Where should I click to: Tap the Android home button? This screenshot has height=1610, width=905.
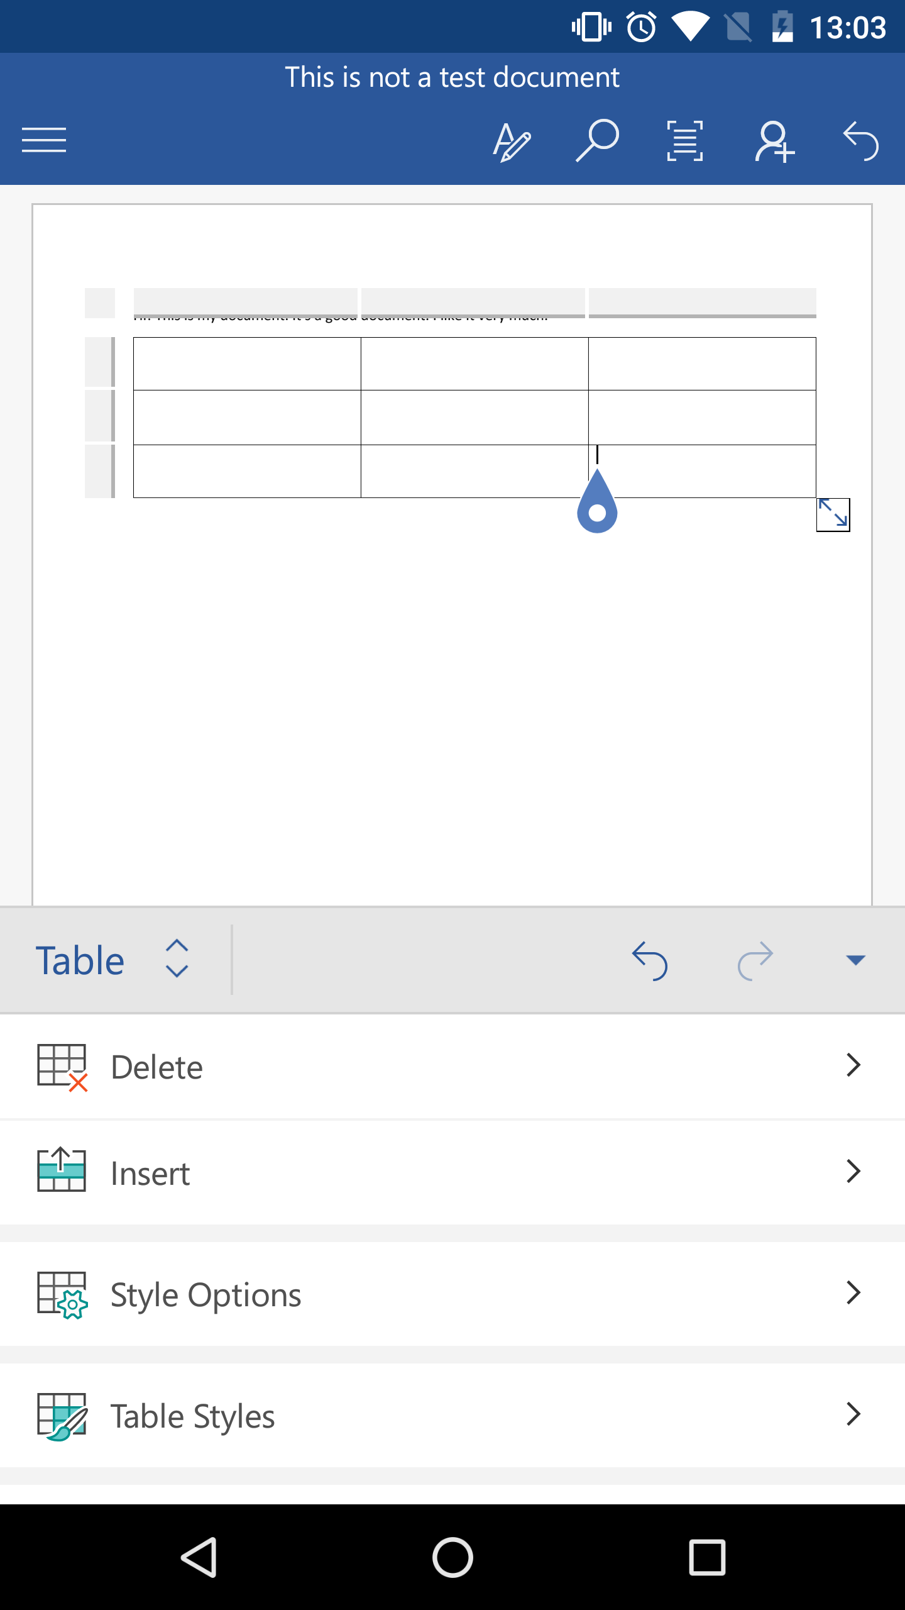point(452,1557)
